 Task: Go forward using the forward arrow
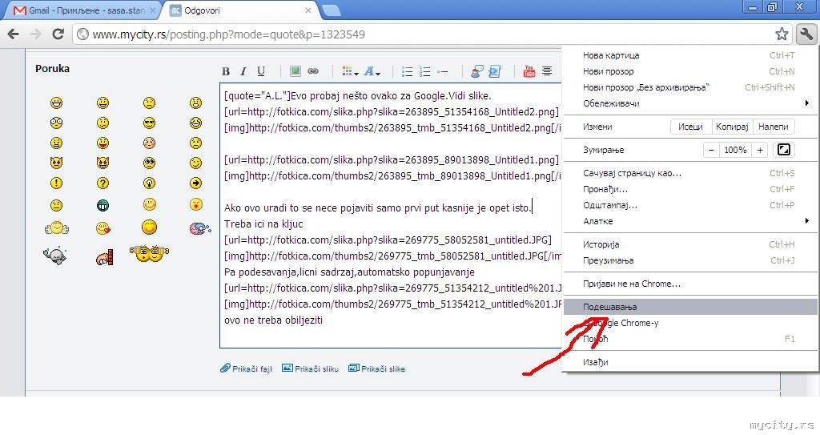pyautogui.click(x=35, y=34)
